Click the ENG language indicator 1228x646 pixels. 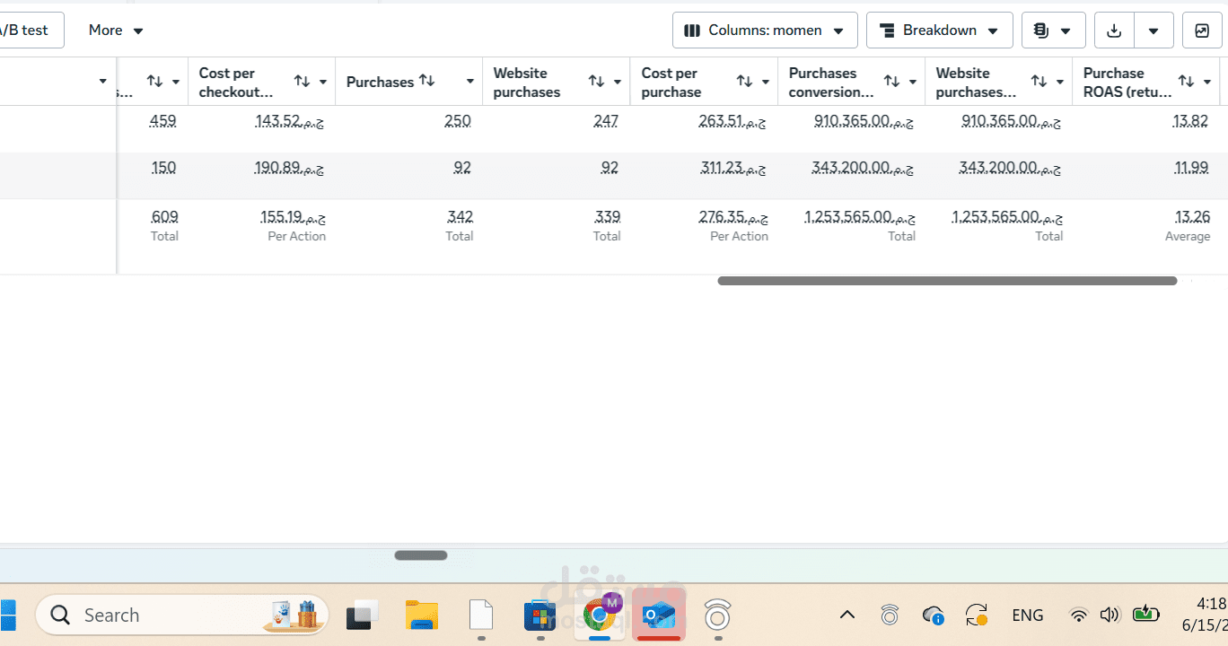tap(1028, 615)
